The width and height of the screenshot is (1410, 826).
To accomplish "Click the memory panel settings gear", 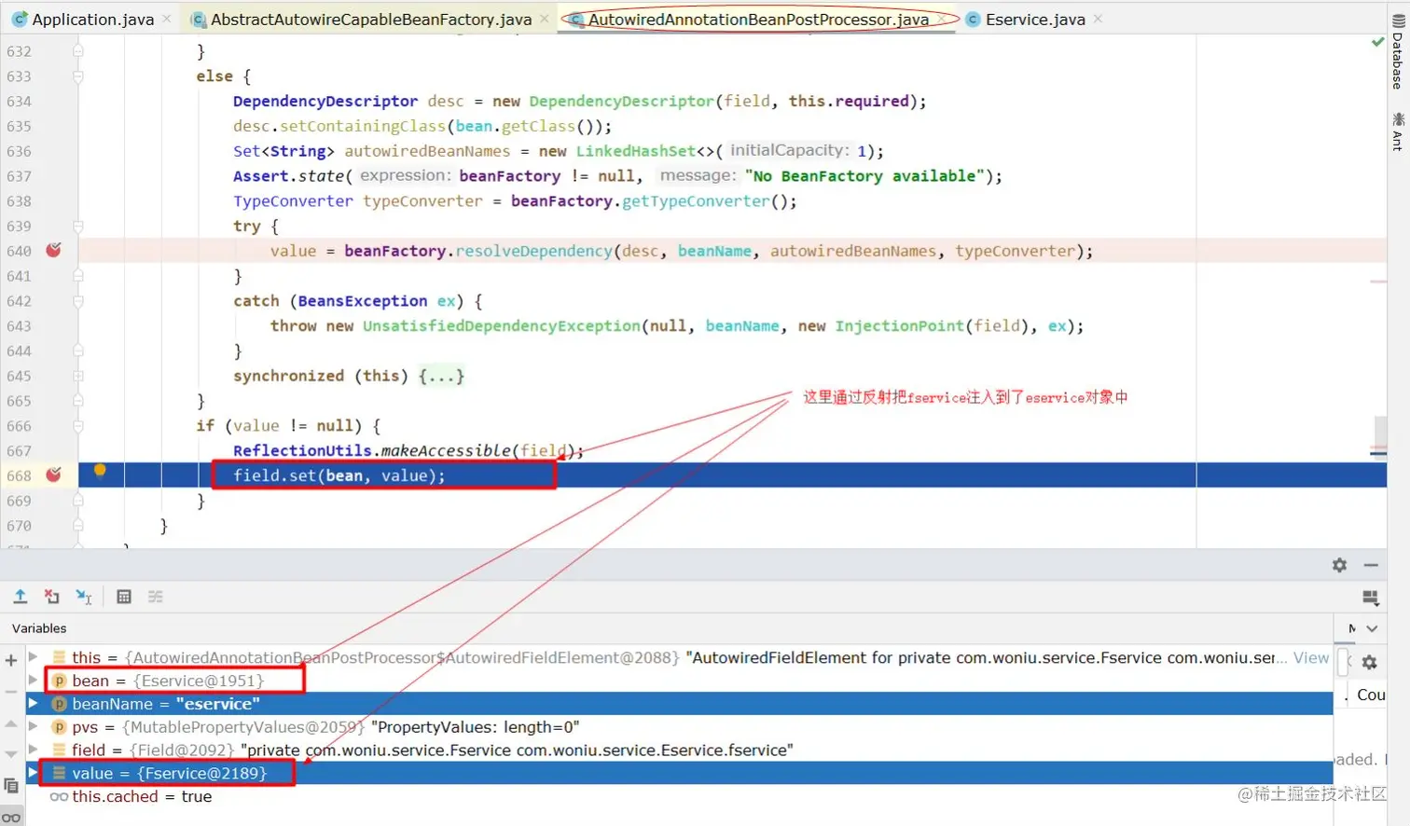I will [x=1369, y=662].
